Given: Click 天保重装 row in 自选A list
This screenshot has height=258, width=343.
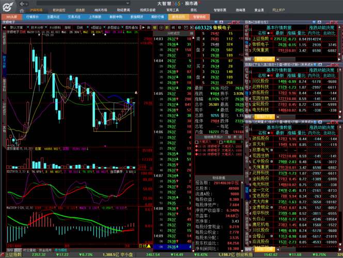Looking at the screenshot, I should [x=293, y=50].
